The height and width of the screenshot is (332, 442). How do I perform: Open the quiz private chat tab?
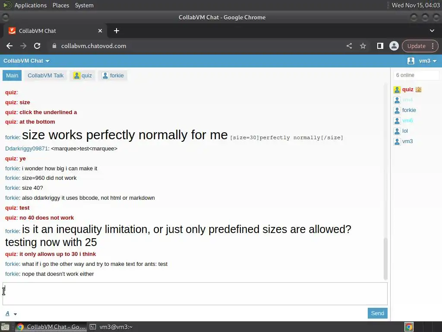coord(82,76)
